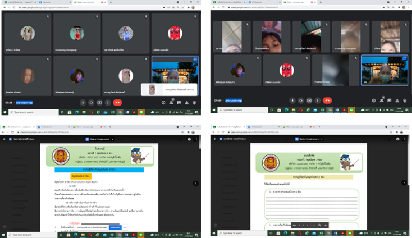Go to next file arrow in ใบความรู้ viewer
This screenshot has width=412, height=238.
point(195,183)
